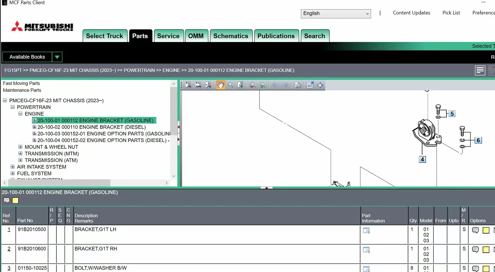This screenshot has width=495, height=272.
Task: Click the magnifier zoom tool in diagram toolbar
Action: [230, 85]
